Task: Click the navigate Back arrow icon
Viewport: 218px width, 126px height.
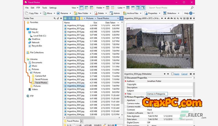Action: pos(65,18)
